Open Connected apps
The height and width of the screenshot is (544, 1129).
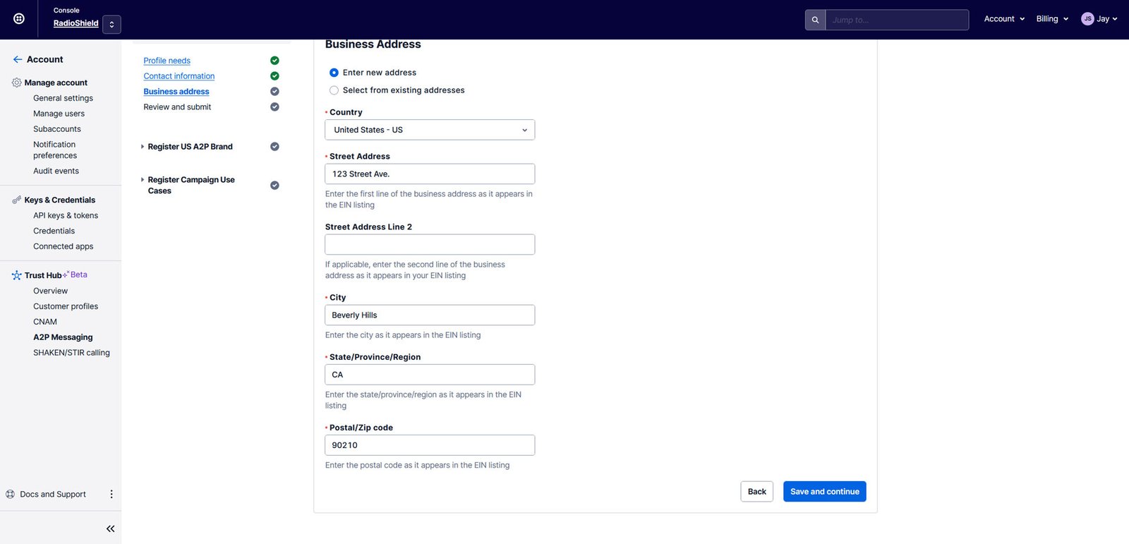coord(63,246)
